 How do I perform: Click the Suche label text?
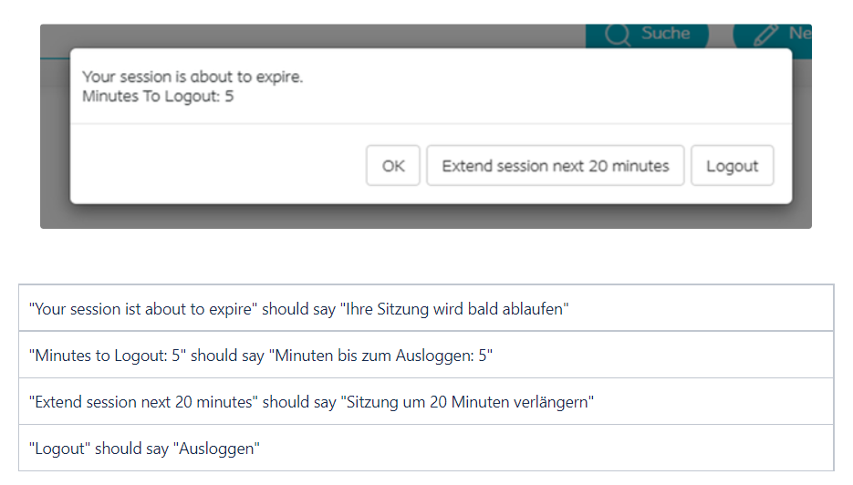pos(665,33)
